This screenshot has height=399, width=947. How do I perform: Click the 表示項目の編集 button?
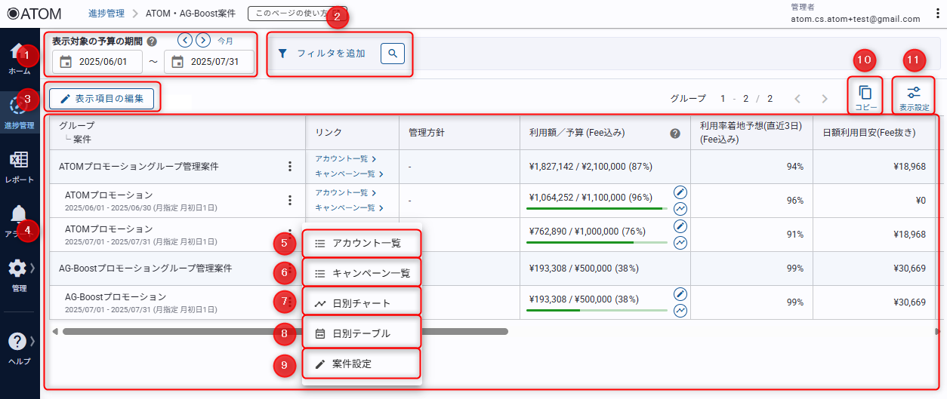[x=102, y=98]
